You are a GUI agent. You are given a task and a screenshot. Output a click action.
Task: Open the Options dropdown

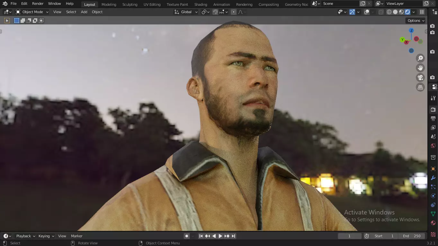click(x=416, y=21)
